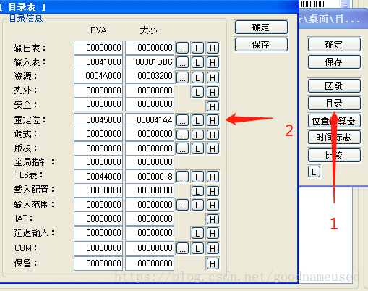Click the L button in 输入范围 row
368x291 pixels.
point(197,205)
